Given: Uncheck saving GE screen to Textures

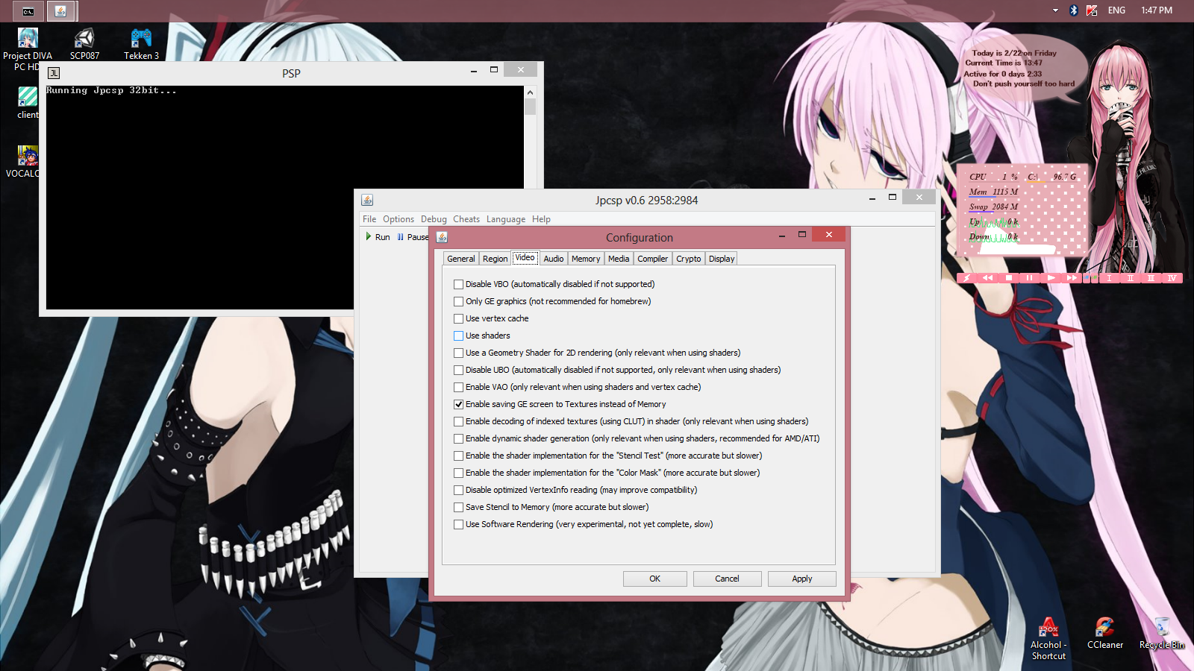Looking at the screenshot, I should [458, 404].
